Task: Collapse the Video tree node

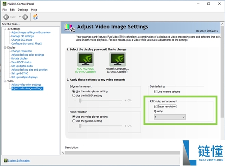Action: click(x=5, y=81)
